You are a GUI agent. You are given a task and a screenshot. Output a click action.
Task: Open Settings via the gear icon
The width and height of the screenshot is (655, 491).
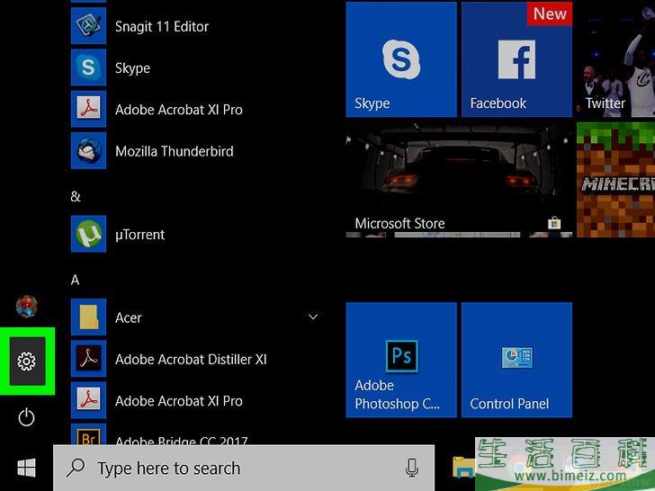point(26,362)
